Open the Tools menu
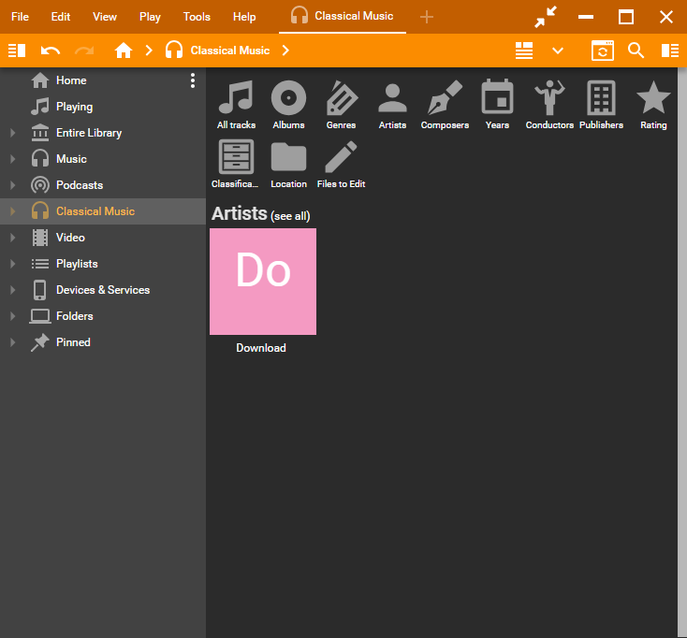This screenshot has width=687, height=638. 197,17
